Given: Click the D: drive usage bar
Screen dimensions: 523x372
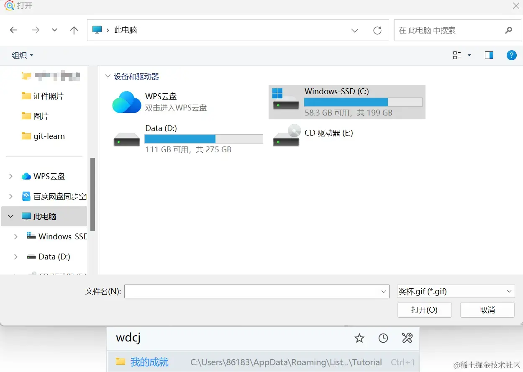Looking at the screenshot, I should click(204, 139).
